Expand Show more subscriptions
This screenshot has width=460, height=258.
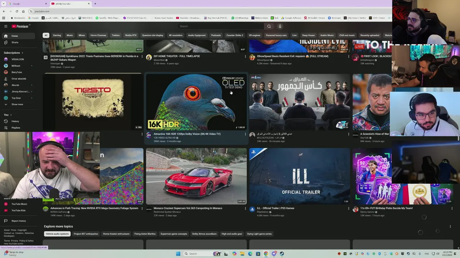coord(19,104)
